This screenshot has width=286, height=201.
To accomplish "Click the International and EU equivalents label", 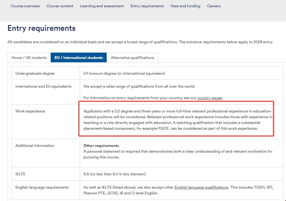I will (x=43, y=86).
